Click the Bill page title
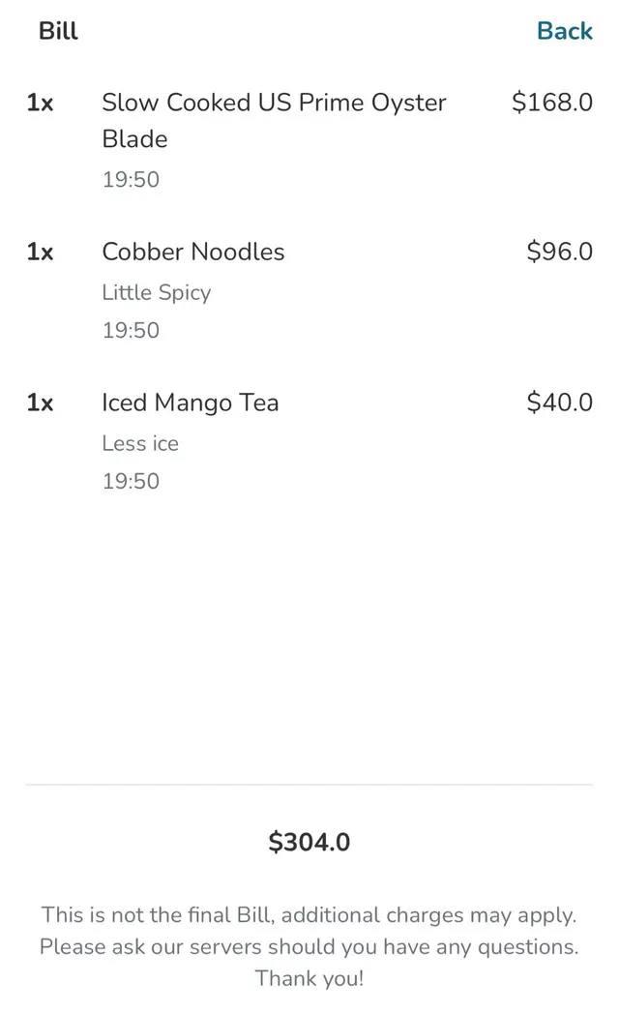 click(58, 31)
